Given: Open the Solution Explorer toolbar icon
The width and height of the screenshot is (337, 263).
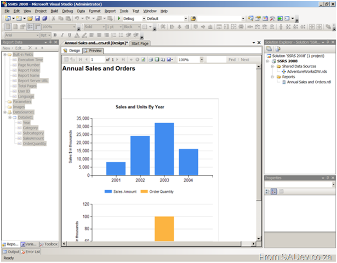Looking at the screenshot, I should point(250,19).
